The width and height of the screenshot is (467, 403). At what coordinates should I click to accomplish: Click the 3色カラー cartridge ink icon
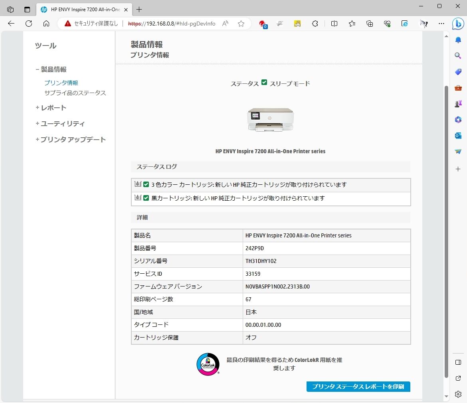[x=138, y=184]
